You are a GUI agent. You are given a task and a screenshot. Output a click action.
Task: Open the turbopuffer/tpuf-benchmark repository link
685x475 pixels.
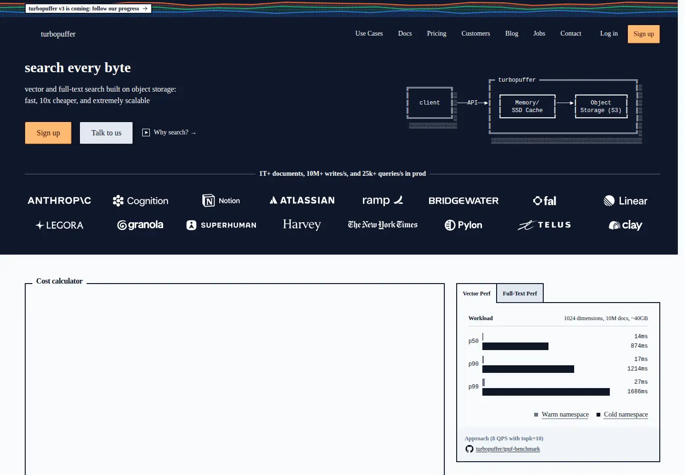[508, 449]
